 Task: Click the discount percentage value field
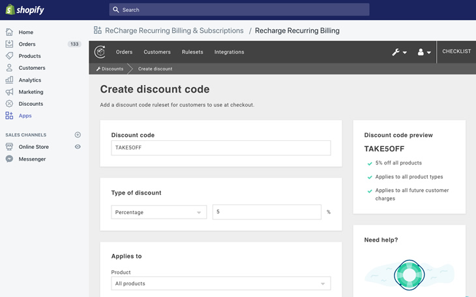click(x=267, y=212)
